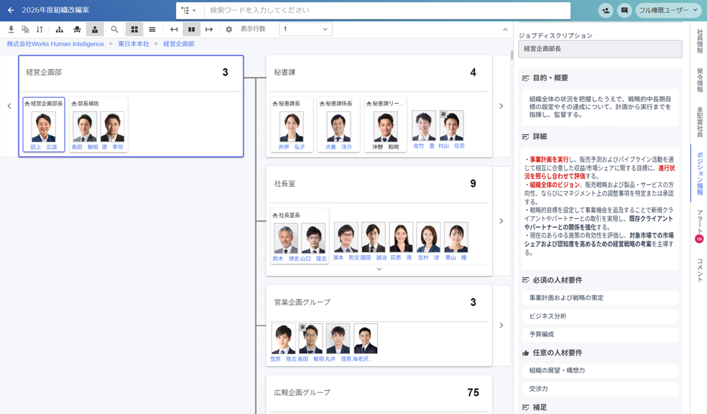Open the フル権限ユーザー user menu
Viewport: 707px width, 414px height.
668,10
